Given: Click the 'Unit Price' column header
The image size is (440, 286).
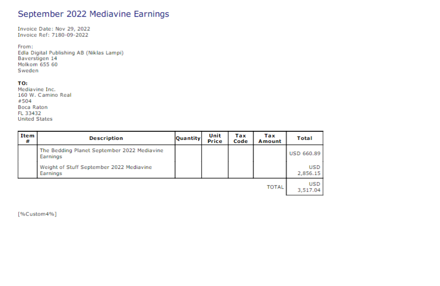Looking at the screenshot, I should 215,138.
